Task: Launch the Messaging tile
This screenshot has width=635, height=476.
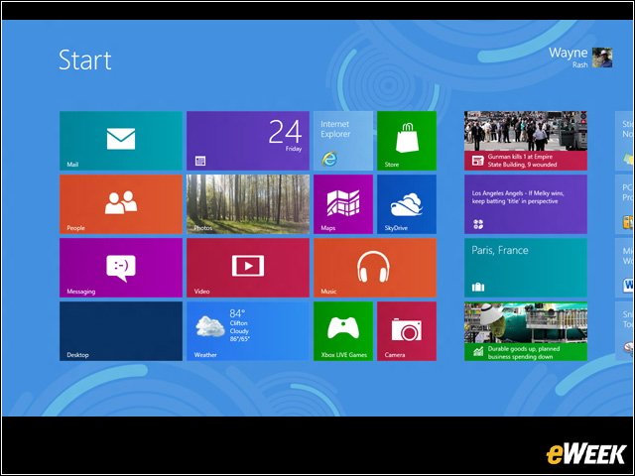Action: point(120,267)
